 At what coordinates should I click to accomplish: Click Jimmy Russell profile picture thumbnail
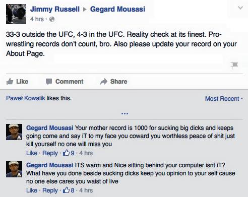point(16,14)
